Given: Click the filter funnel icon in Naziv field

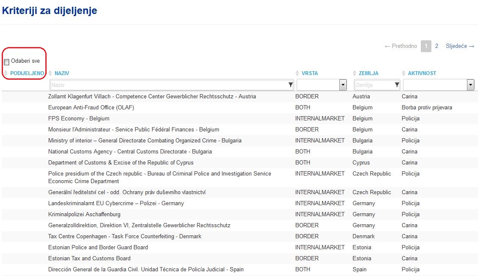Looking at the screenshot, I should (290, 85).
